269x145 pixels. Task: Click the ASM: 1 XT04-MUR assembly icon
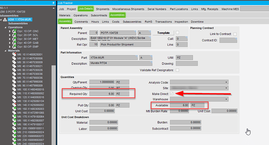(5, 20)
